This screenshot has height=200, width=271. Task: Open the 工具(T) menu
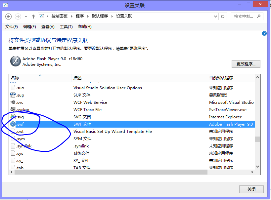pyautogui.click(x=66, y=26)
